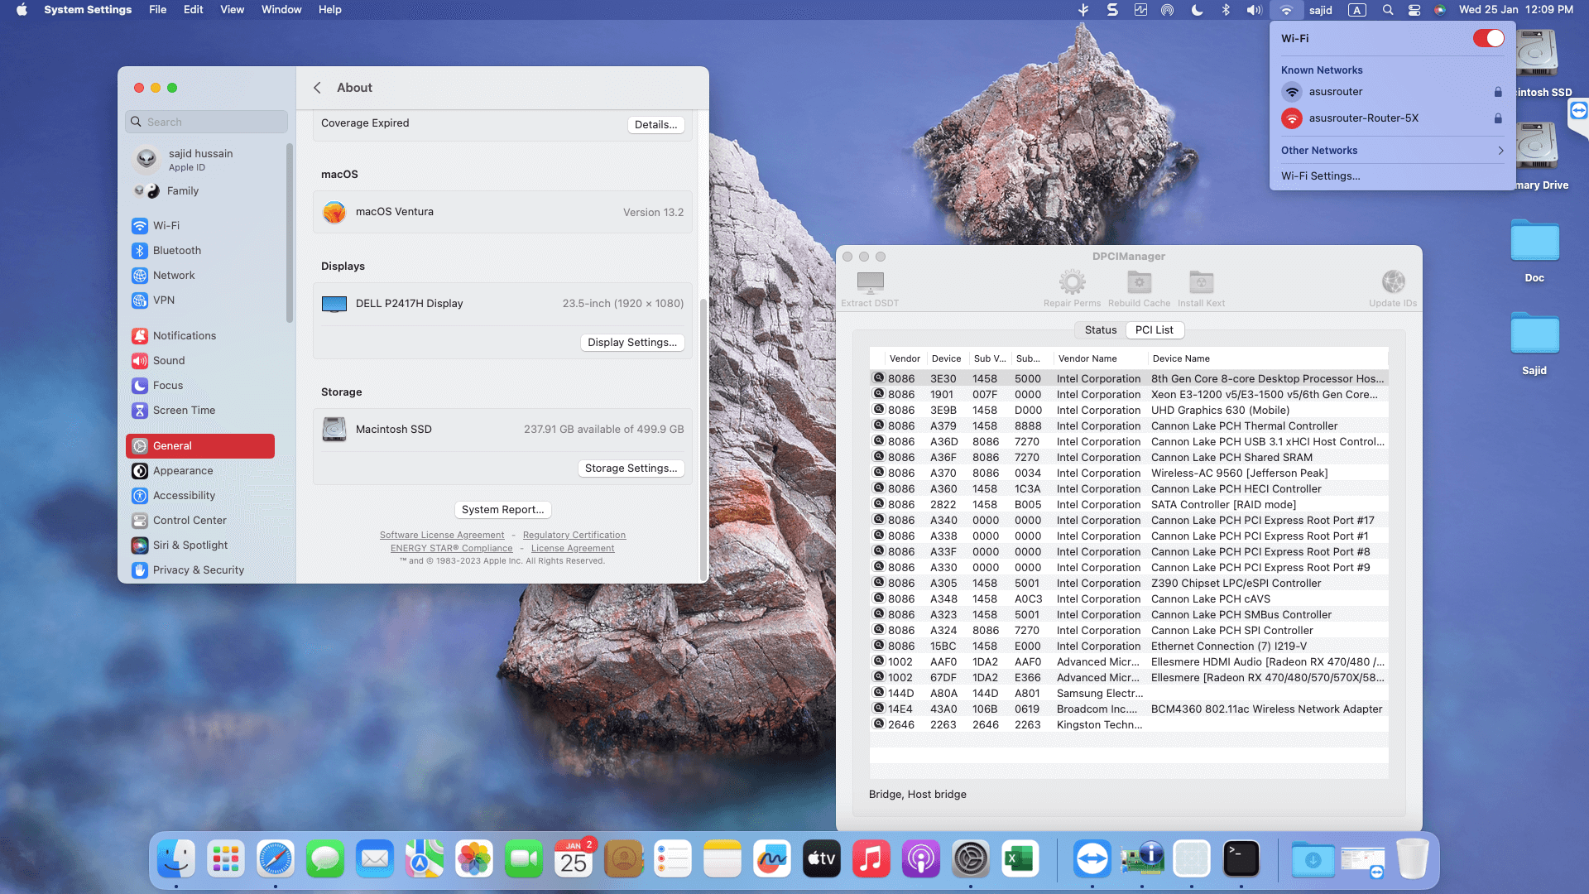
Task: Open VPN settings in sidebar
Action: 200,300
